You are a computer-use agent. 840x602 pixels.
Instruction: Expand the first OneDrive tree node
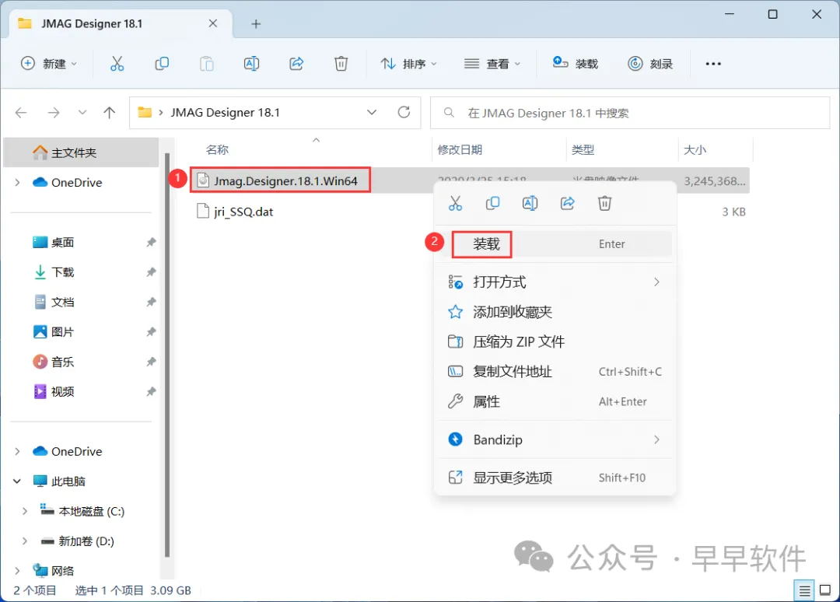pyautogui.click(x=17, y=183)
